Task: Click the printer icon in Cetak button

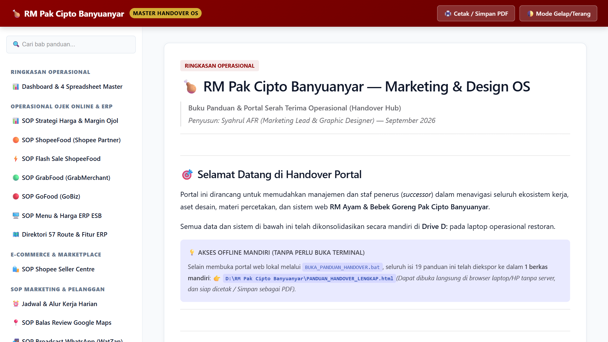Action: tap(448, 14)
